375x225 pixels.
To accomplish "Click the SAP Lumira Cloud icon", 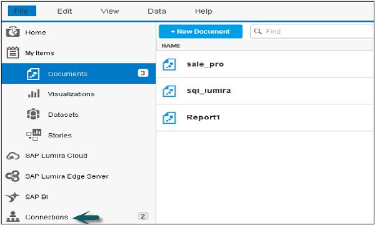I will pos(12,156).
